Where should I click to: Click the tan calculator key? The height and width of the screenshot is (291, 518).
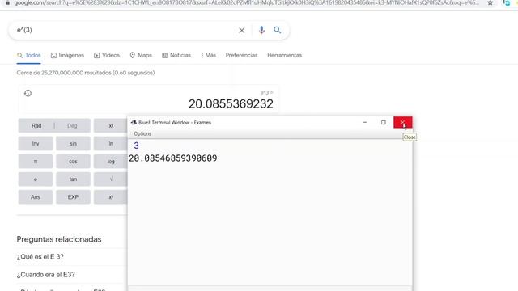coord(73,179)
